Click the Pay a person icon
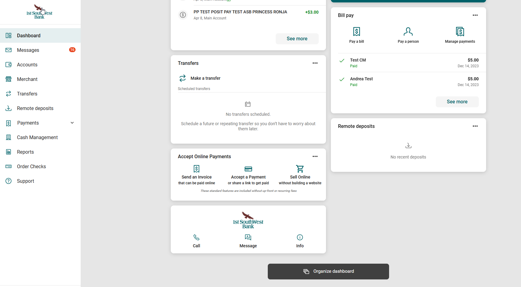 coord(408,32)
